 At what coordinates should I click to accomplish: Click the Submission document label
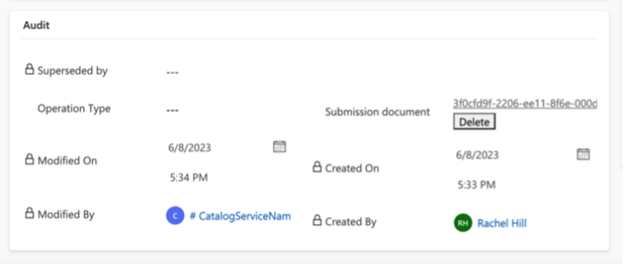(377, 112)
